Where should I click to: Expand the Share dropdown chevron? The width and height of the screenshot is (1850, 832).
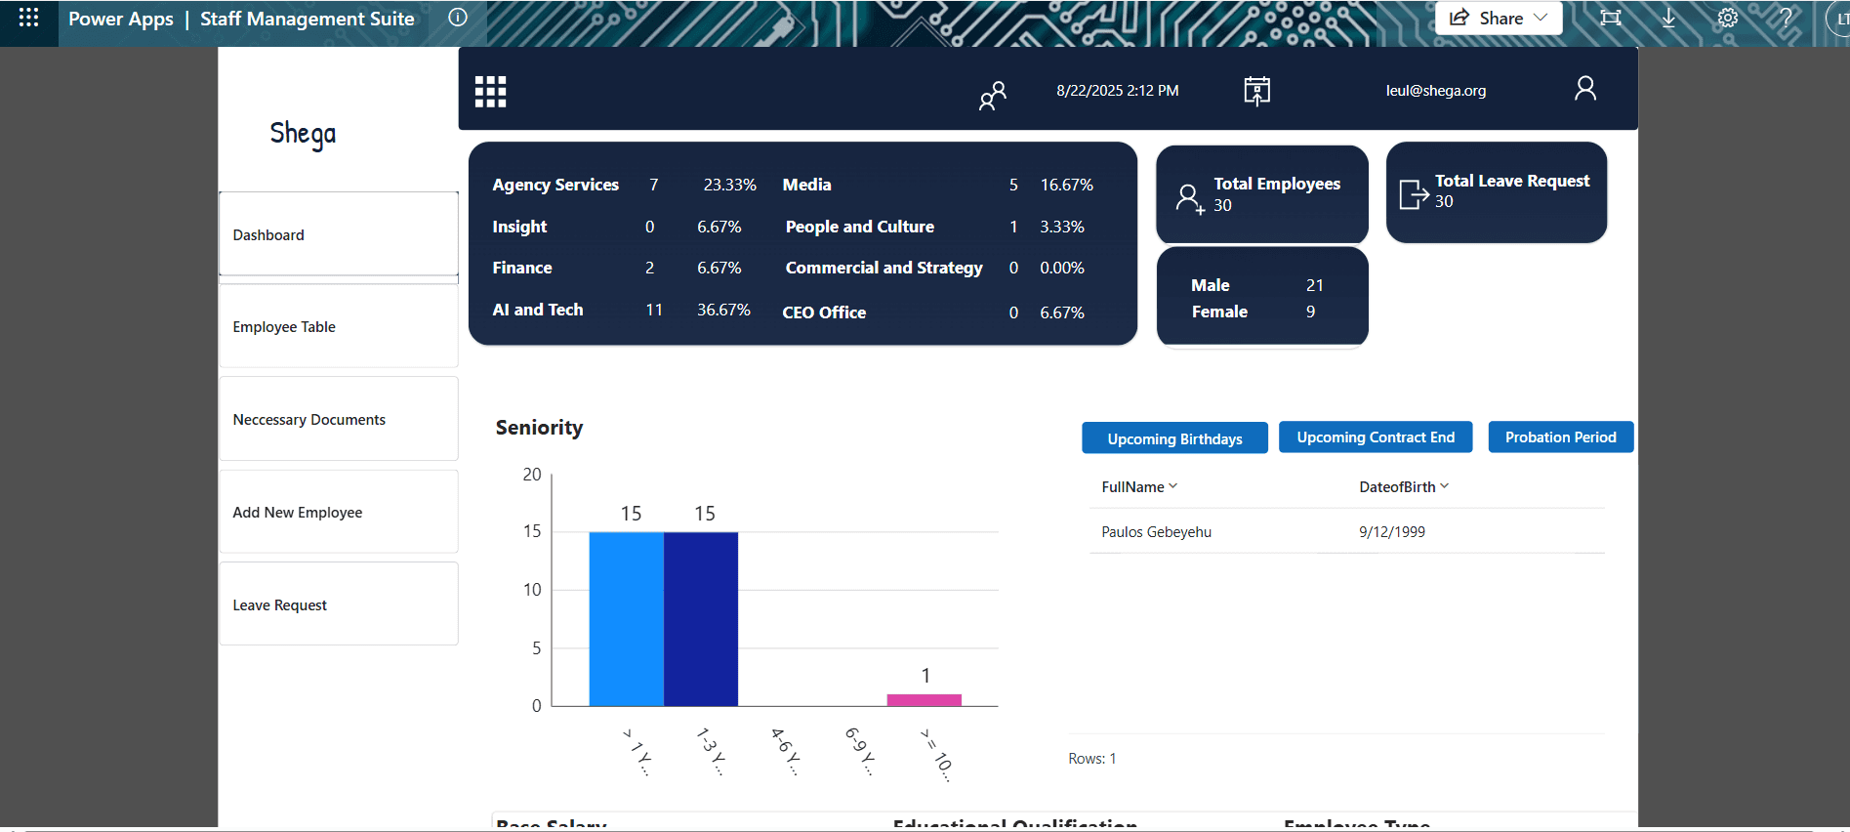click(x=1542, y=18)
